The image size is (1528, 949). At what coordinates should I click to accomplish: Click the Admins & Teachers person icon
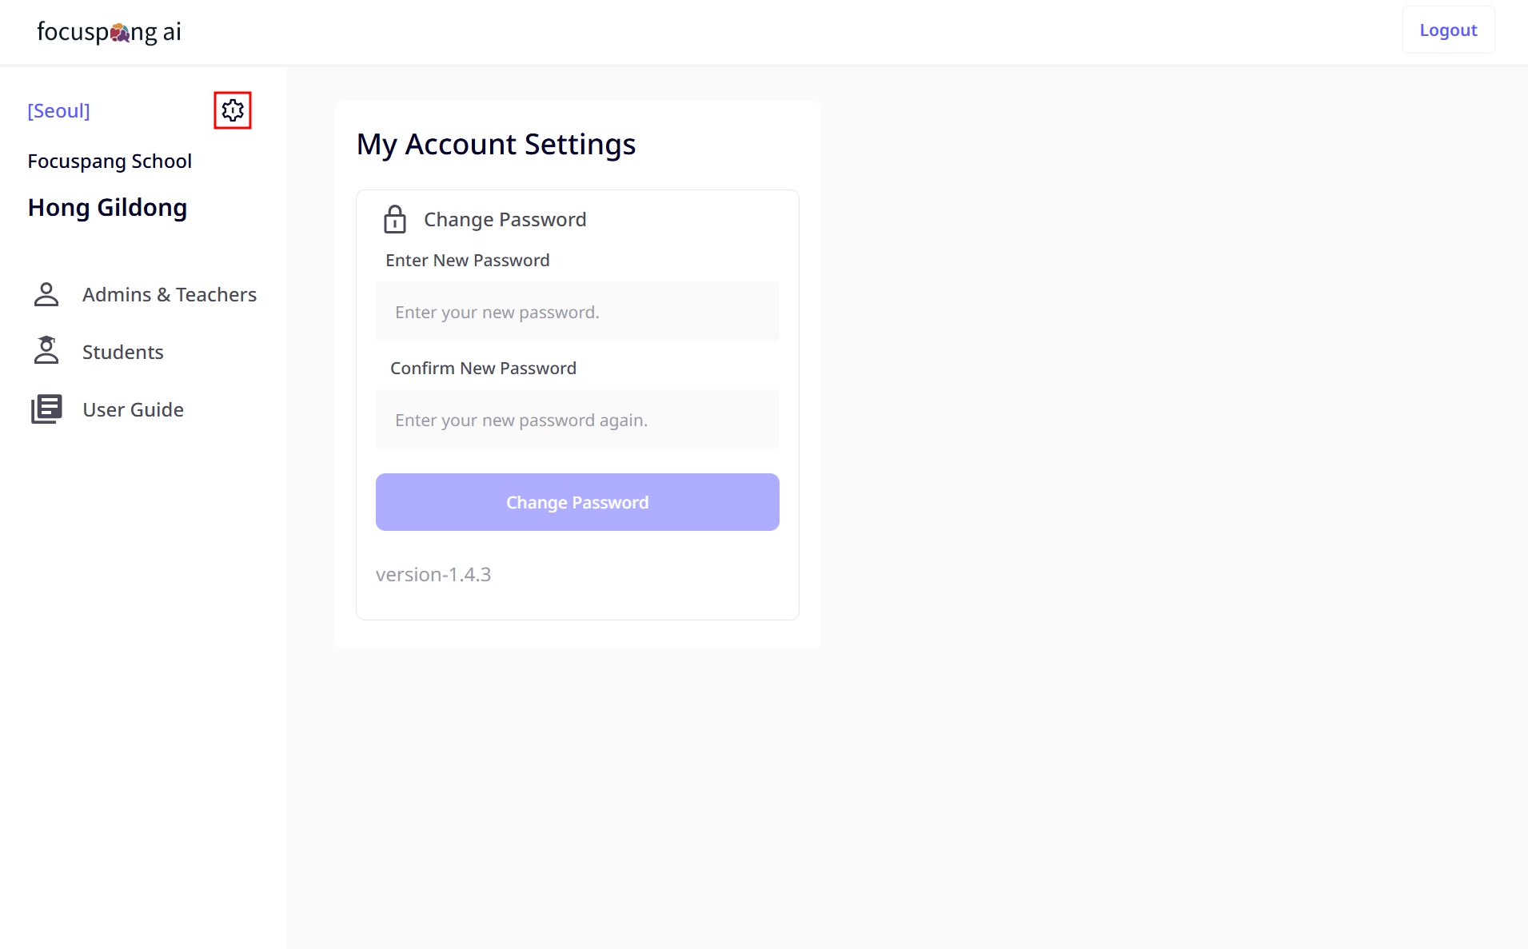coord(46,294)
